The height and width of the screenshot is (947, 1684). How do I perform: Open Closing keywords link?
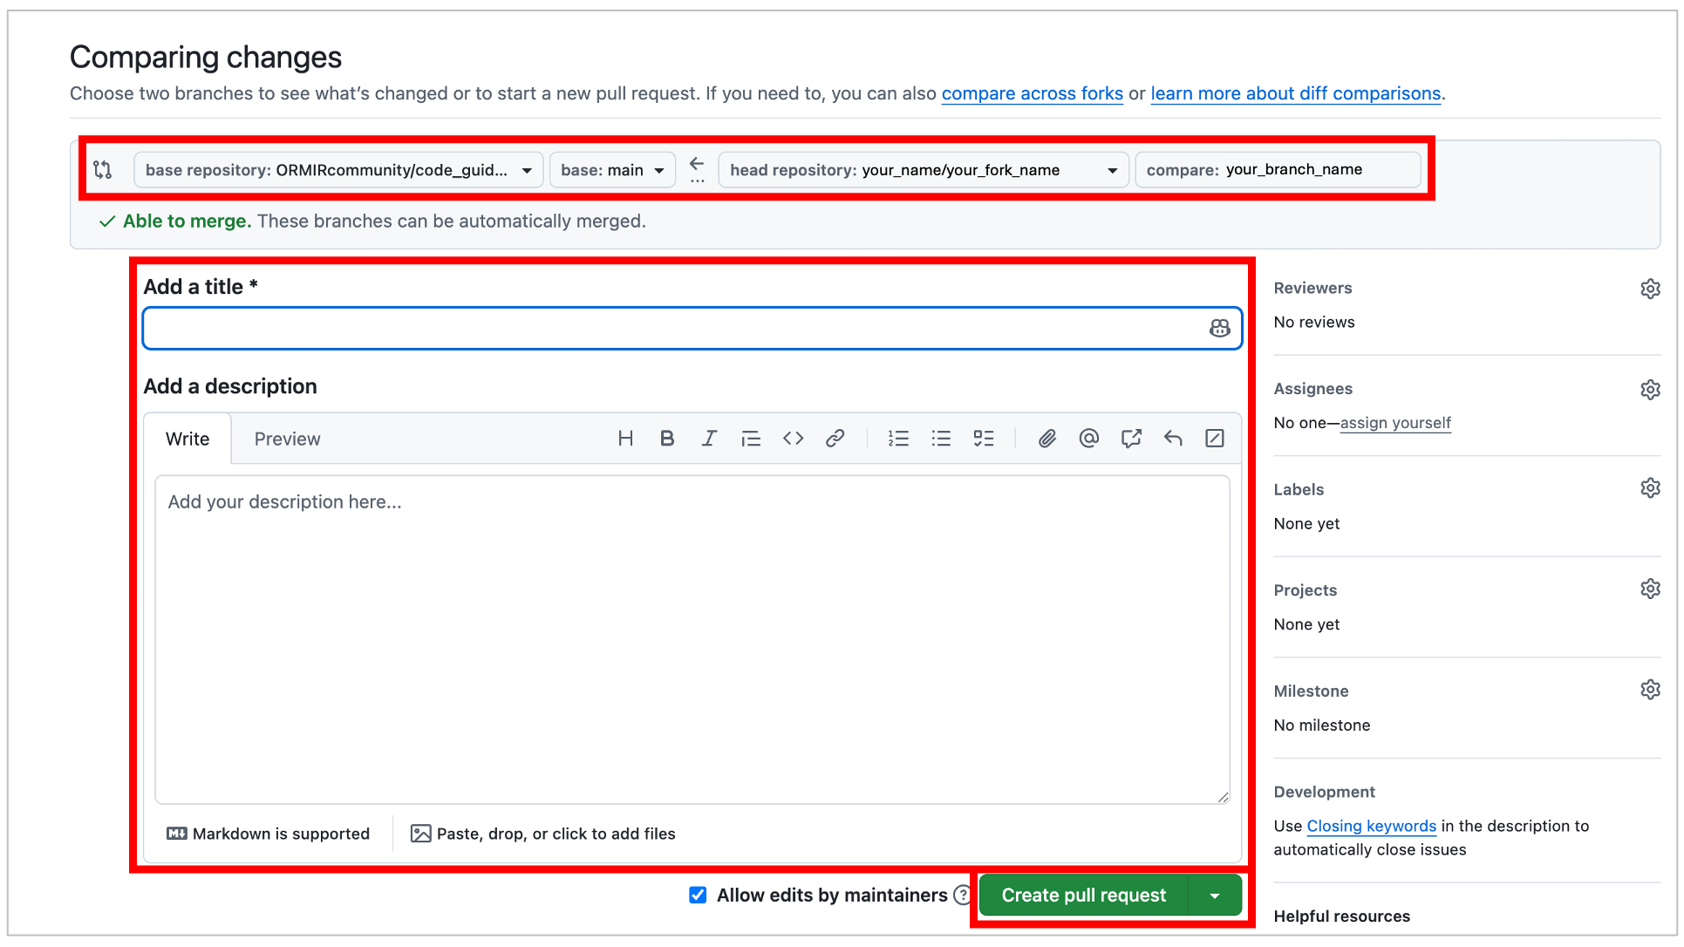(1371, 826)
